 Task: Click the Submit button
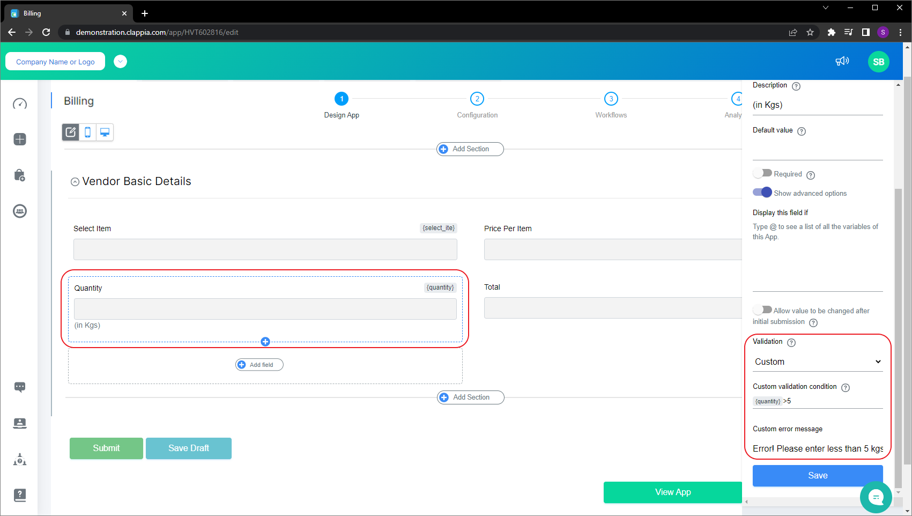pyautogui.click(x=106, y=448)
